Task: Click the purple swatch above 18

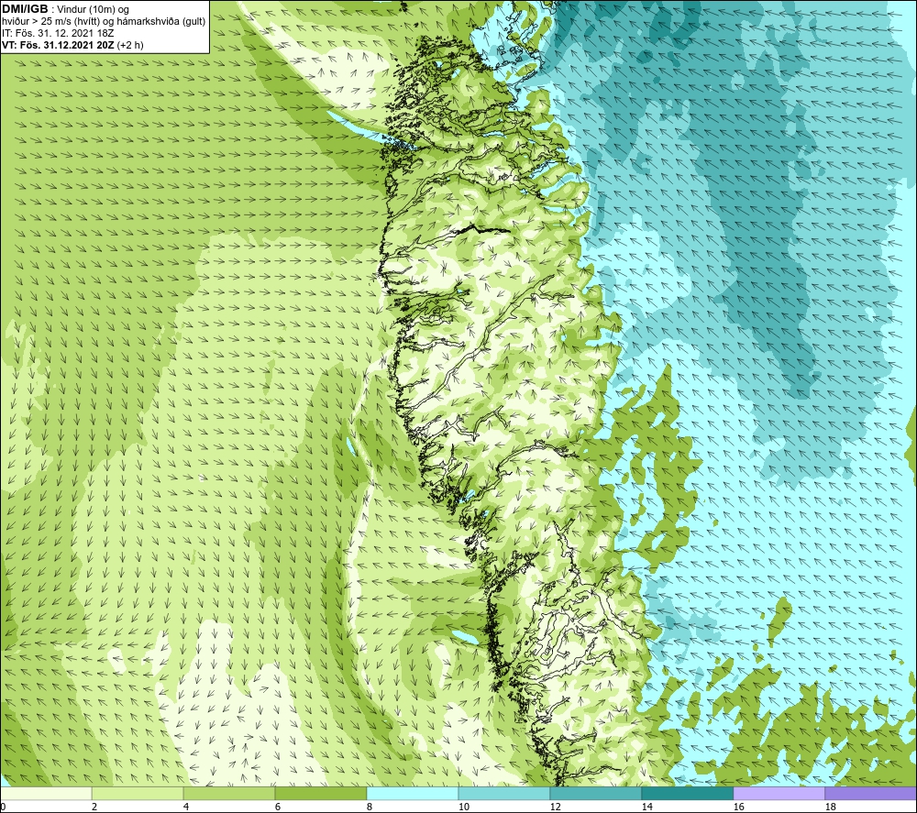Action: pos(870,793)
